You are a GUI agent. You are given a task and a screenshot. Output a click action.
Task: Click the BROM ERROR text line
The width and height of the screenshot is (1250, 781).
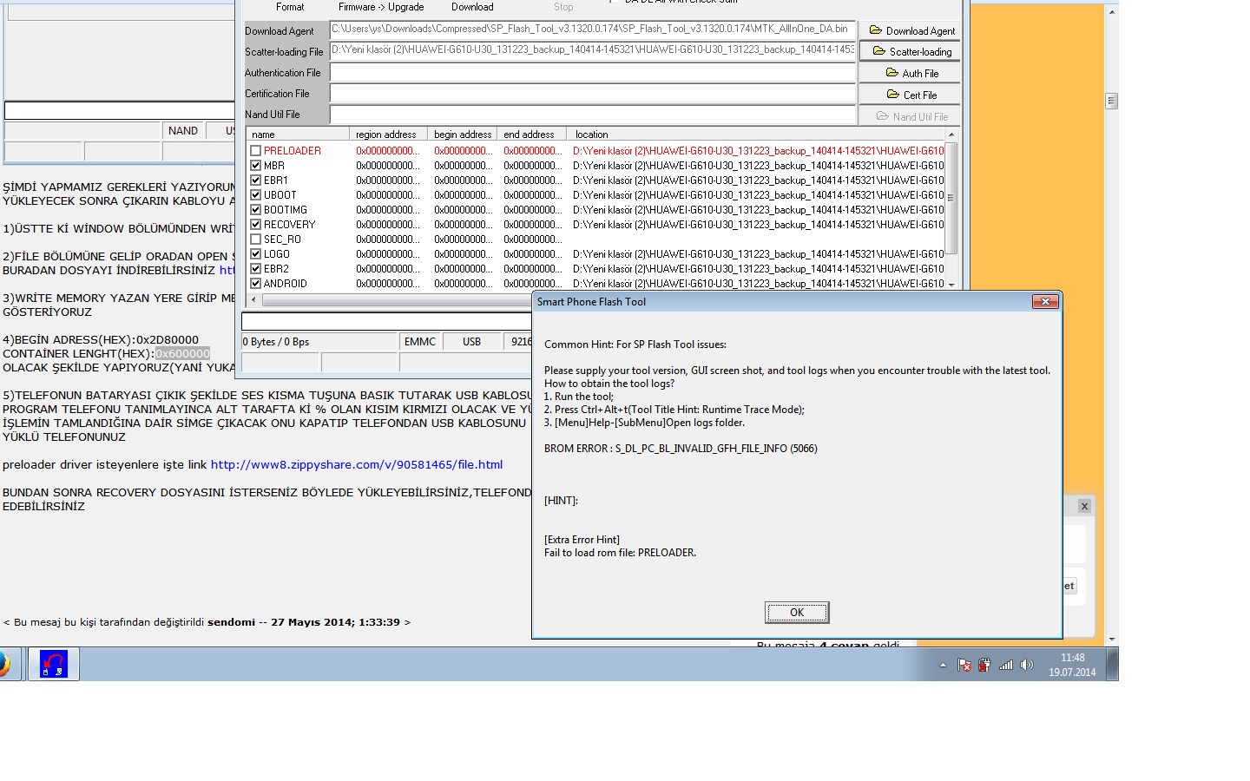pyautogui.click(x=681, y=449)
